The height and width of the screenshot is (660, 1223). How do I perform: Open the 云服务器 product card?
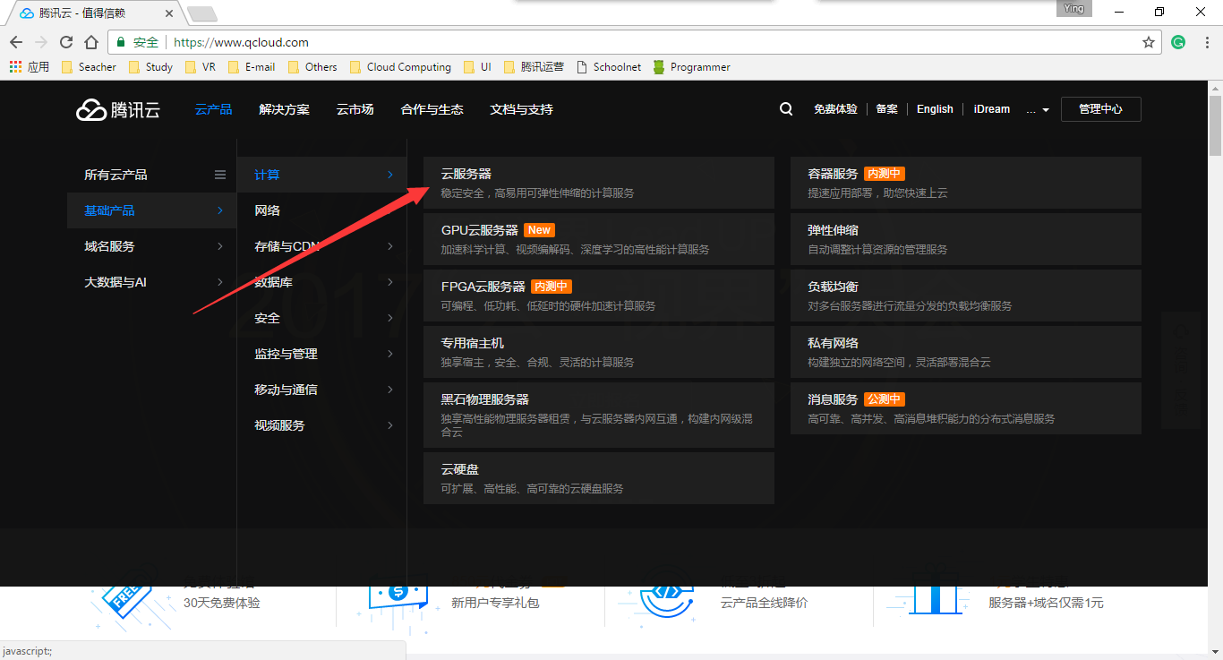(x=599, y=183)
